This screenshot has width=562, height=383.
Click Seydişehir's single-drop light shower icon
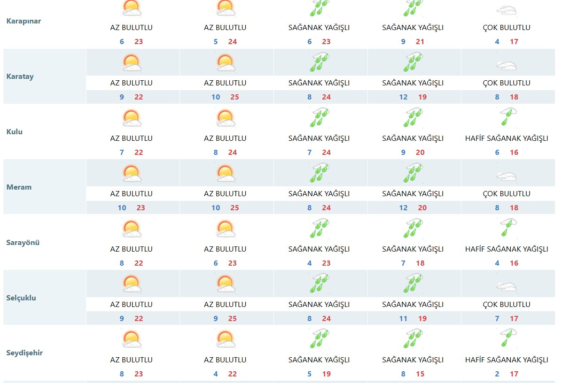(507, 338)
